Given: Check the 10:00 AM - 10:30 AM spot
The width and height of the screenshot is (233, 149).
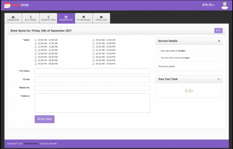Looking at the screenshot, I should [36, 40].
